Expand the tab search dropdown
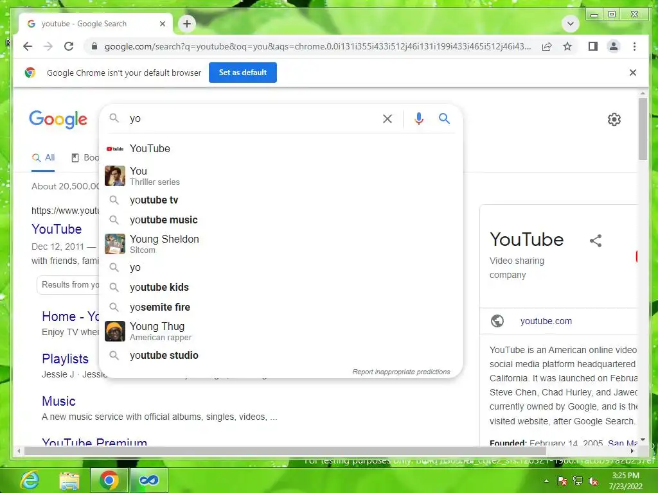This screenshot has height=493, width=658. 571,24
